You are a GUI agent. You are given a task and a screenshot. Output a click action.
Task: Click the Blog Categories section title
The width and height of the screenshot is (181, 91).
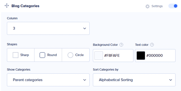click(x=25, y=6)
